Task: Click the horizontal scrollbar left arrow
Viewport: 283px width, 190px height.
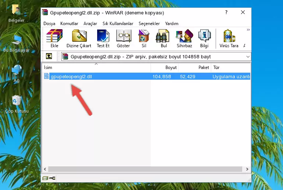Action: click(45, 169)
